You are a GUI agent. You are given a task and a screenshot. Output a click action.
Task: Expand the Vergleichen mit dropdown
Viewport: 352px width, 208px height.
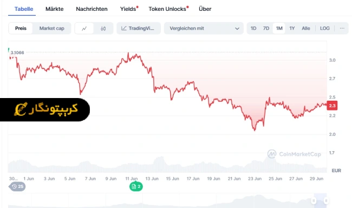pos(204,28)
